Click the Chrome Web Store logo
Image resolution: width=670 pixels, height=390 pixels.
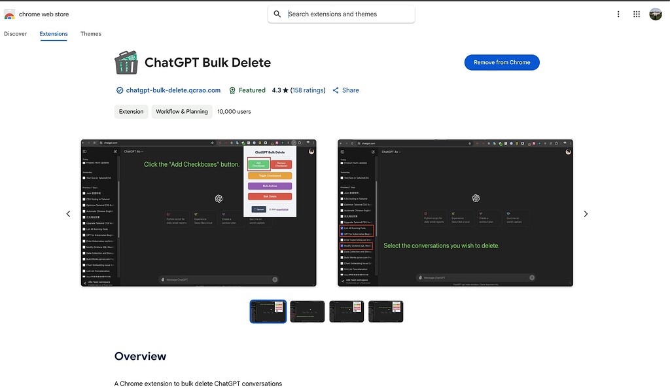10,13
